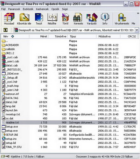The image size is (140, 159).
Task: Click the _sys1.hdr file name
Action: 12,82
